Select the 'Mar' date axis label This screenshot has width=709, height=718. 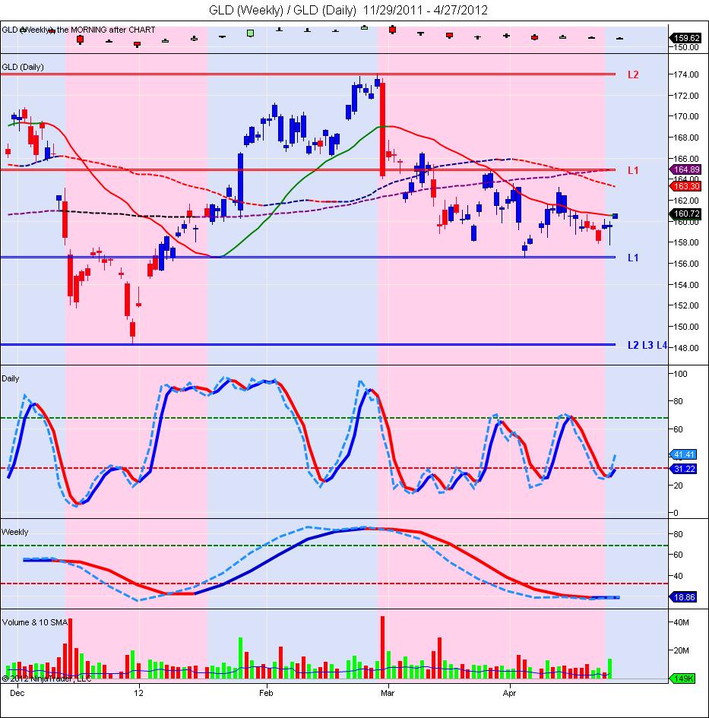[388, 693]
